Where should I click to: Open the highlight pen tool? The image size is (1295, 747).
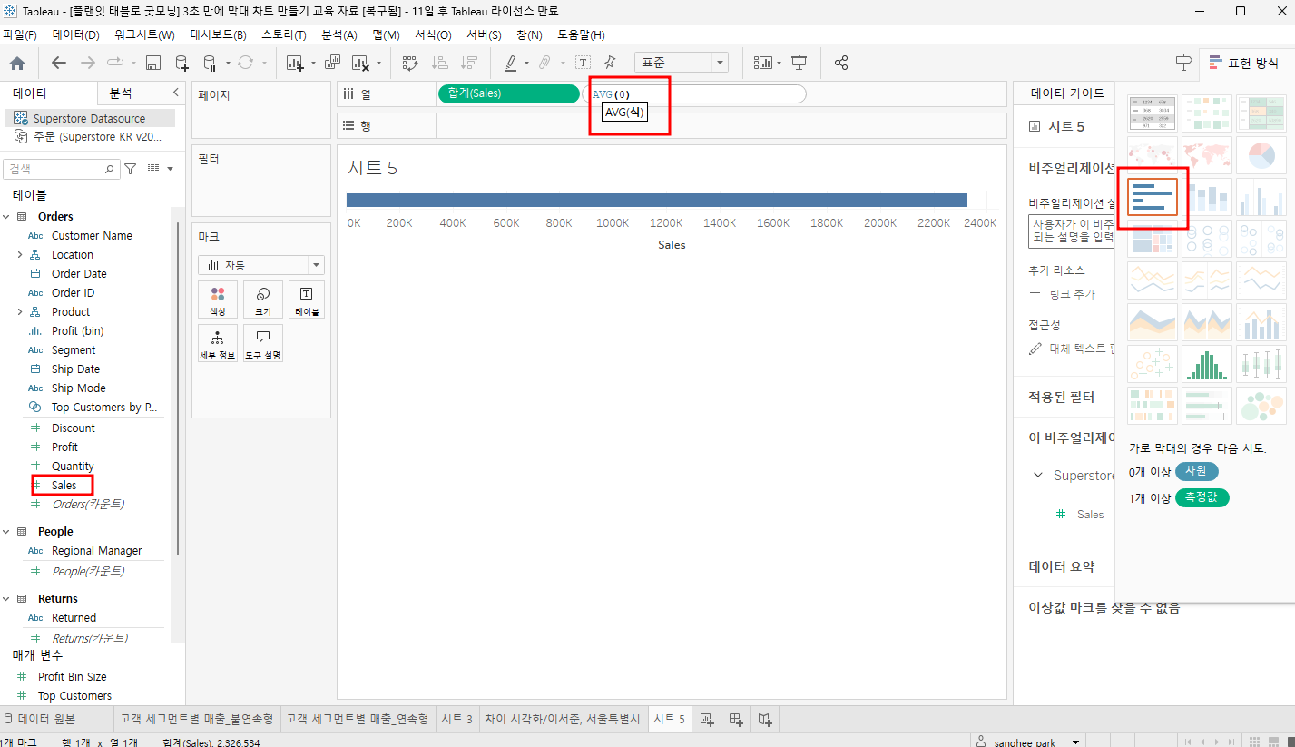pos(510,63)
